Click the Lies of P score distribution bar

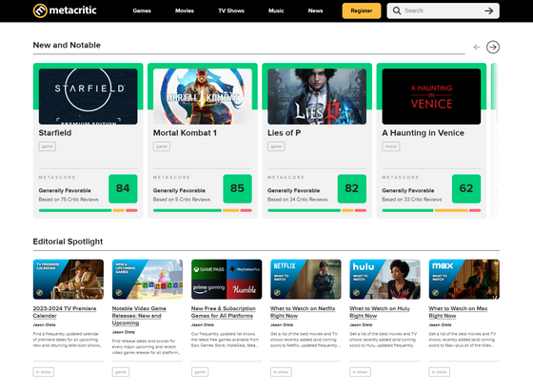pos(317,210)
